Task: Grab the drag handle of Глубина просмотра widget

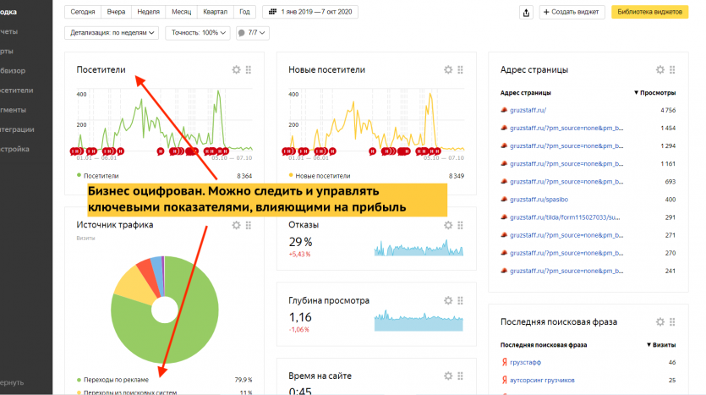Action: pyautogui.click(x=461, y=299)
